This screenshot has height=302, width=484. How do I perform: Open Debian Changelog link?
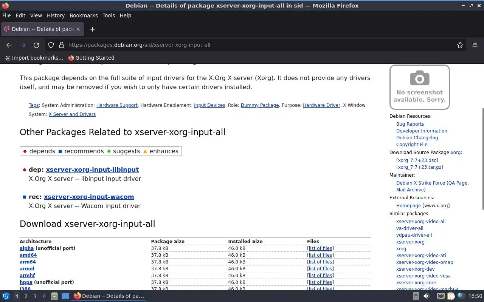(x=417, y=138)
